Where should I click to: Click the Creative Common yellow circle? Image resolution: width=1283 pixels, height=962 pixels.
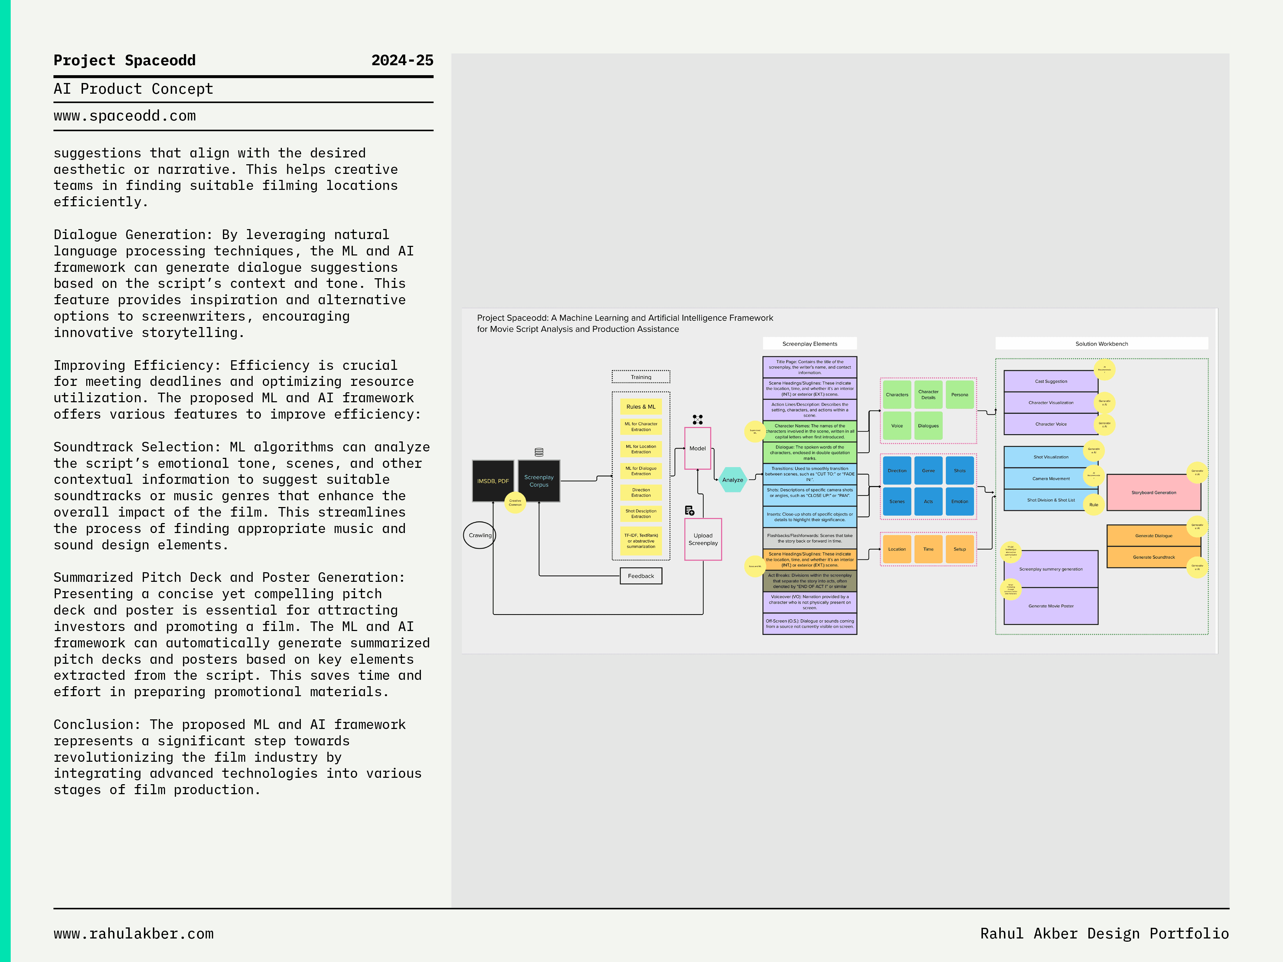(x=515, y=502)
